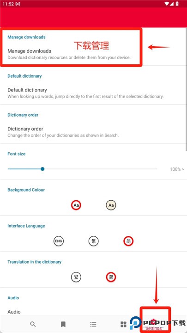The image size is (187, 333).
Task: Open the Search tab icon
Action: [33, 324]
